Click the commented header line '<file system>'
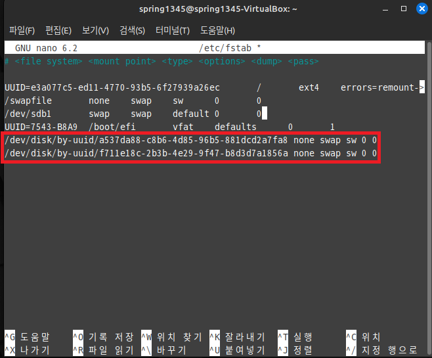Image resolution: width=432 pixels, height=358 pixels. [x=49, y=61]
